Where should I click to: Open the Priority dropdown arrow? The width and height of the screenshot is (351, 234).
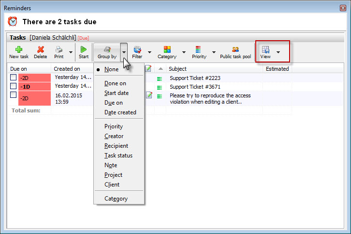(214, 52)
